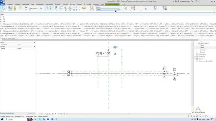Screen dimensions: 216x121
Task: Activate the dimension measure tool
Action: tap(49, 8)
